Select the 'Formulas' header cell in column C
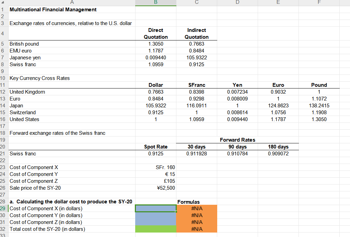This screenshot has width=350, height=237. [196, 202]
